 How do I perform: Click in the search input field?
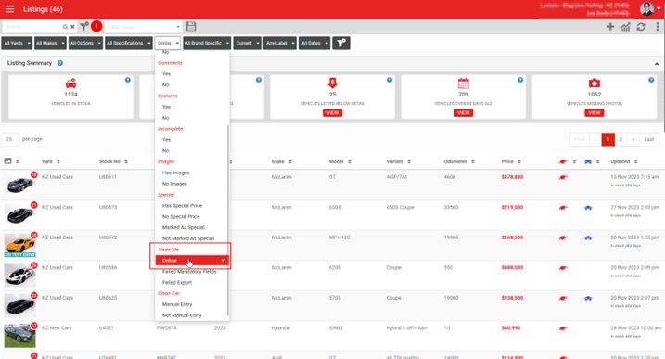pos(32,27)
